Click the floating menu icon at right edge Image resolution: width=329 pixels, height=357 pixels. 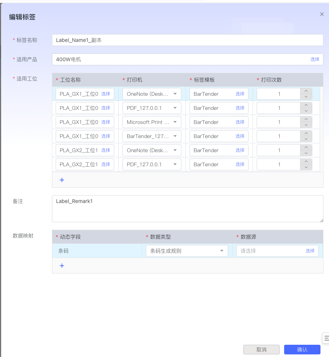(326, 338)
